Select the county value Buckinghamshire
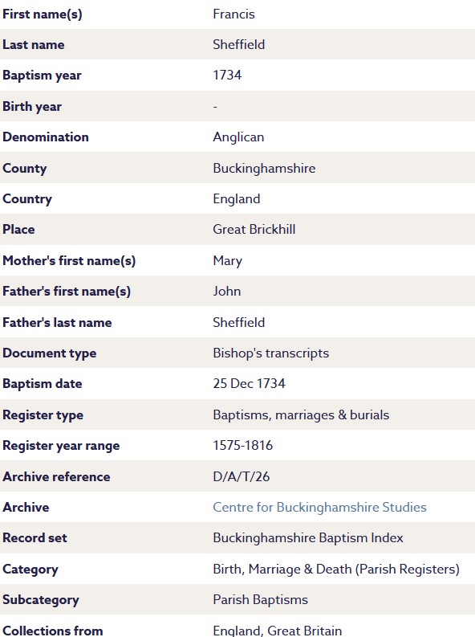The width and height of the screenshot is (475, 637). [x=264, y=168]
